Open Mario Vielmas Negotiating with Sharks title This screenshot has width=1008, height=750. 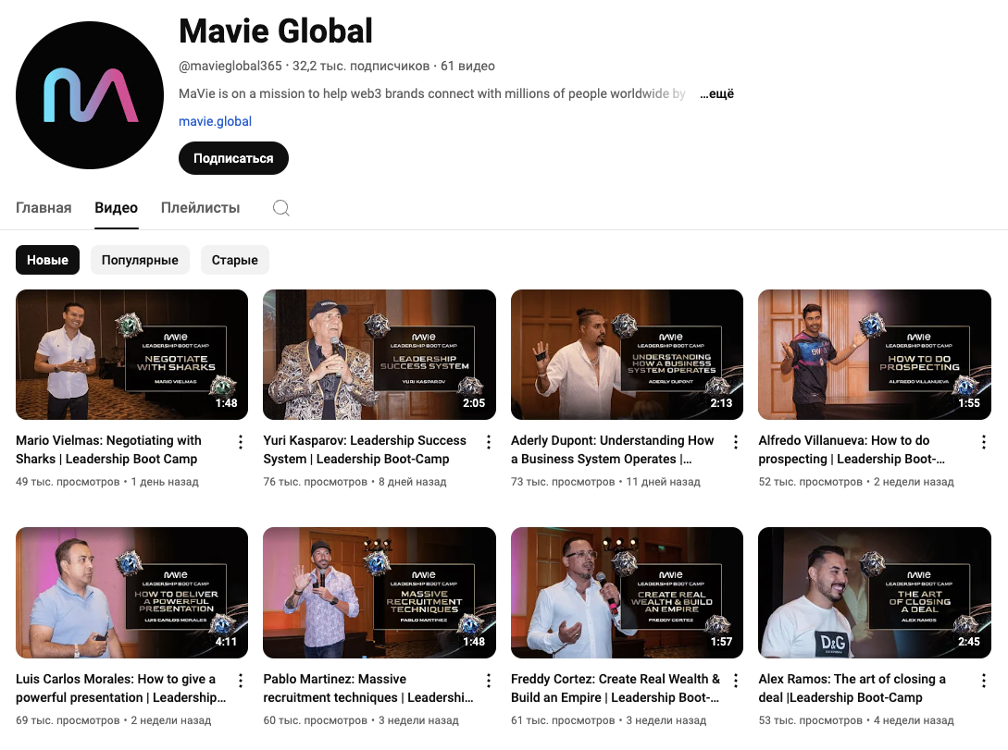(108, 449)
